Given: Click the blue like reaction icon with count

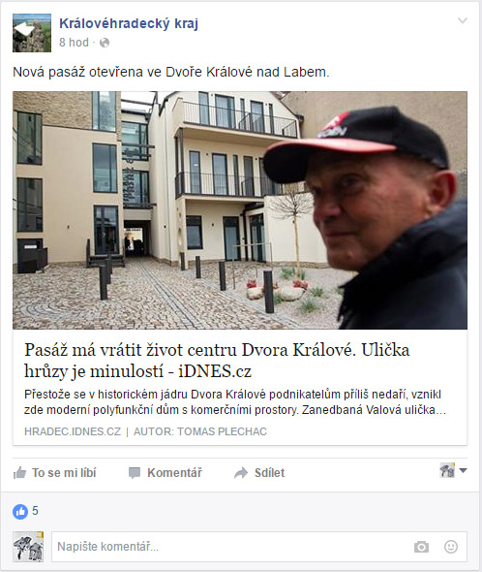Looking at the screenshot, I should tap(20, 512).
